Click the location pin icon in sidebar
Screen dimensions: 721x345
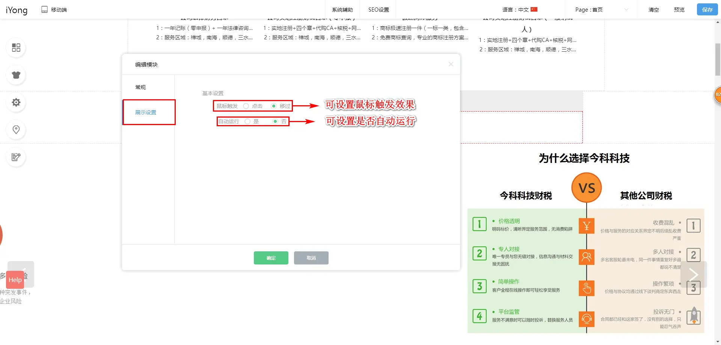coord(16,130)
